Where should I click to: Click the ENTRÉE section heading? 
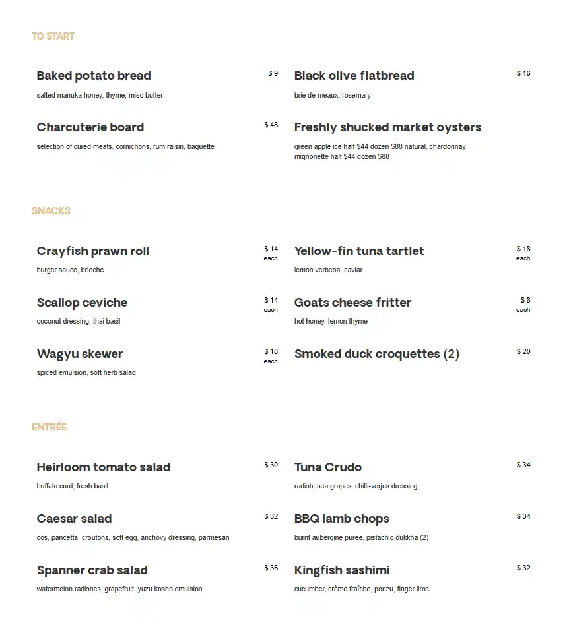click(49, 427)
